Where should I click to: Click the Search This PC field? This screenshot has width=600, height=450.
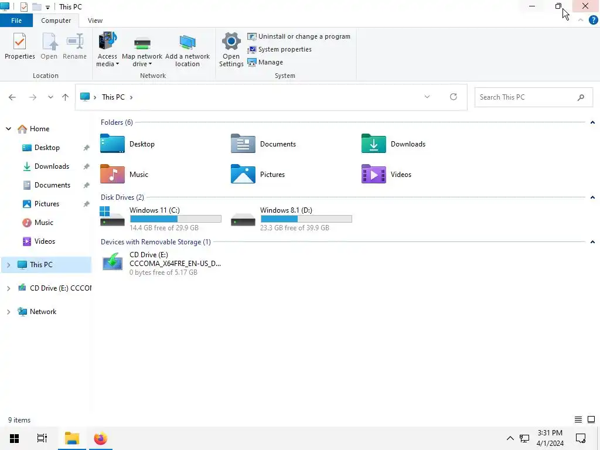click(x=534, y=97)
